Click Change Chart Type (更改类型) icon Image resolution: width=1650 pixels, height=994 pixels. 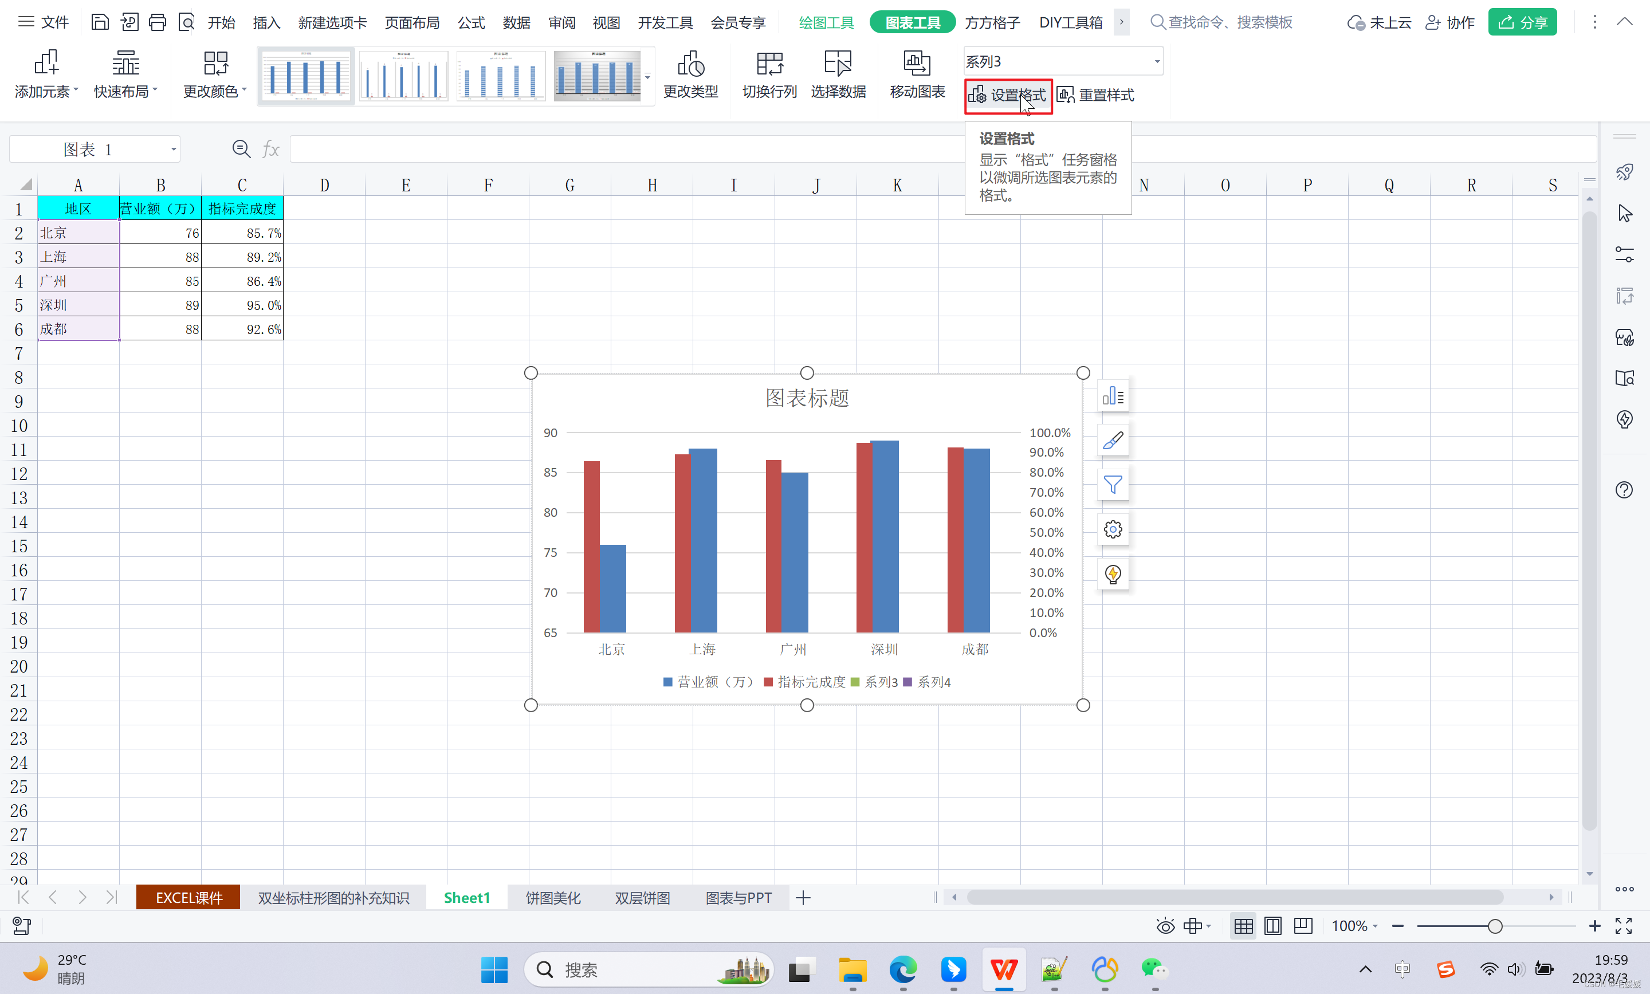690,64
